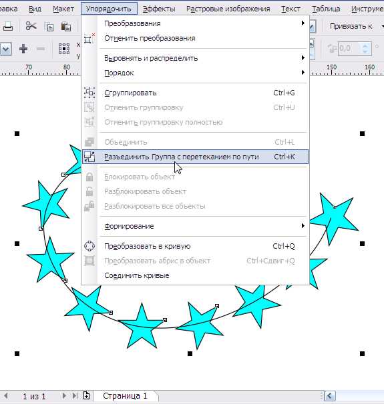Open the preset list dropdown arrow
The width and height of the screenshot is (384, 404).
coord(6,49)
